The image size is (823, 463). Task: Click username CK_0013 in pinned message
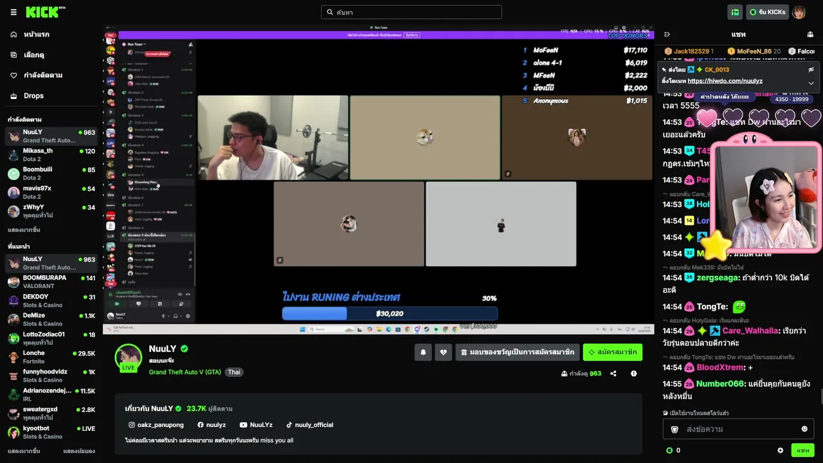tap(716, 69)
